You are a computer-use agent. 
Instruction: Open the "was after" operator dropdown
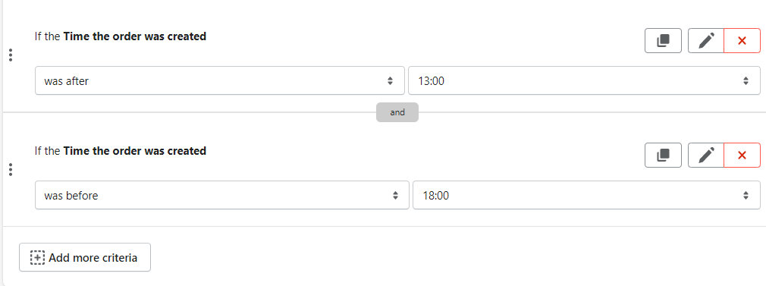click(x=220, y=80)
